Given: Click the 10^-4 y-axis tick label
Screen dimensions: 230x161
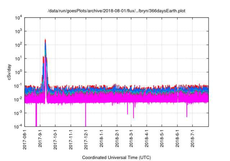Looking at the screenshot, I should (x=18, y=126).
